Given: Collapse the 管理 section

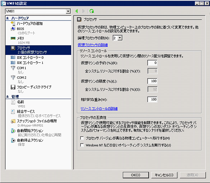Looking at the screenshot, I should (8, 97).
